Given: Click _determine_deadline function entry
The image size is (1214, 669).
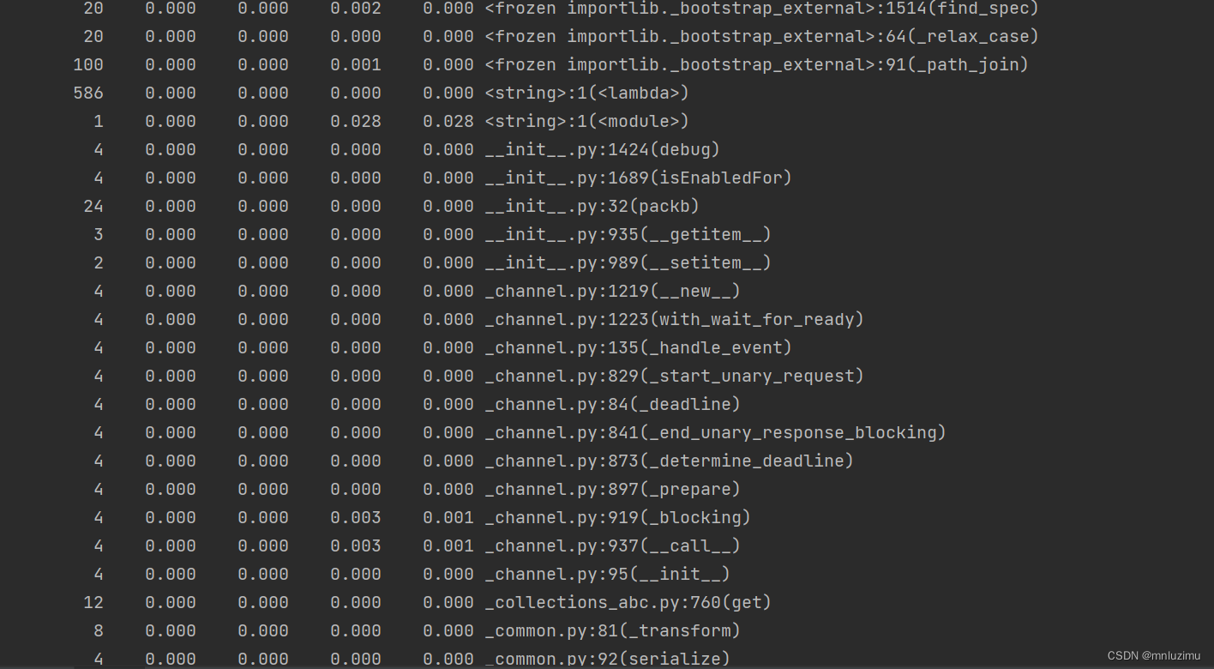Looking at the screenshot, I should [669, 461].
